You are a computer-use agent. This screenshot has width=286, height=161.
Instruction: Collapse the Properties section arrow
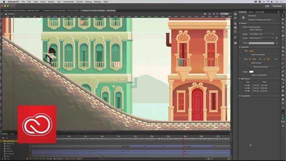tap(240, 47)
